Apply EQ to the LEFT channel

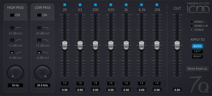pyautogui.click(x=197, y=51)
